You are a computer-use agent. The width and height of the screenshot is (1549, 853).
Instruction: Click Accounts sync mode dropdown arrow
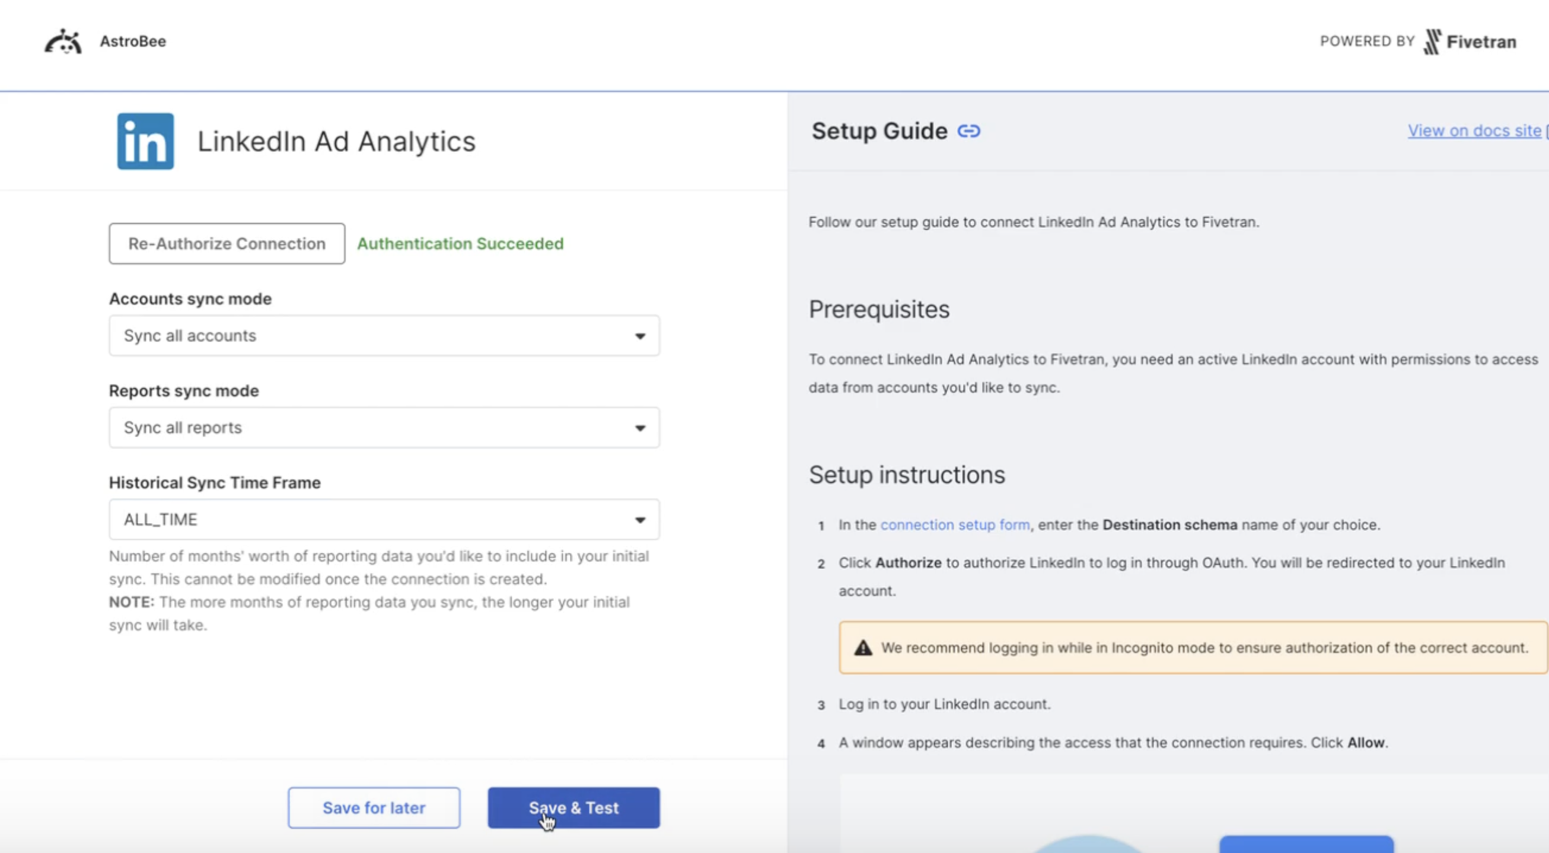tap(640, 336)
